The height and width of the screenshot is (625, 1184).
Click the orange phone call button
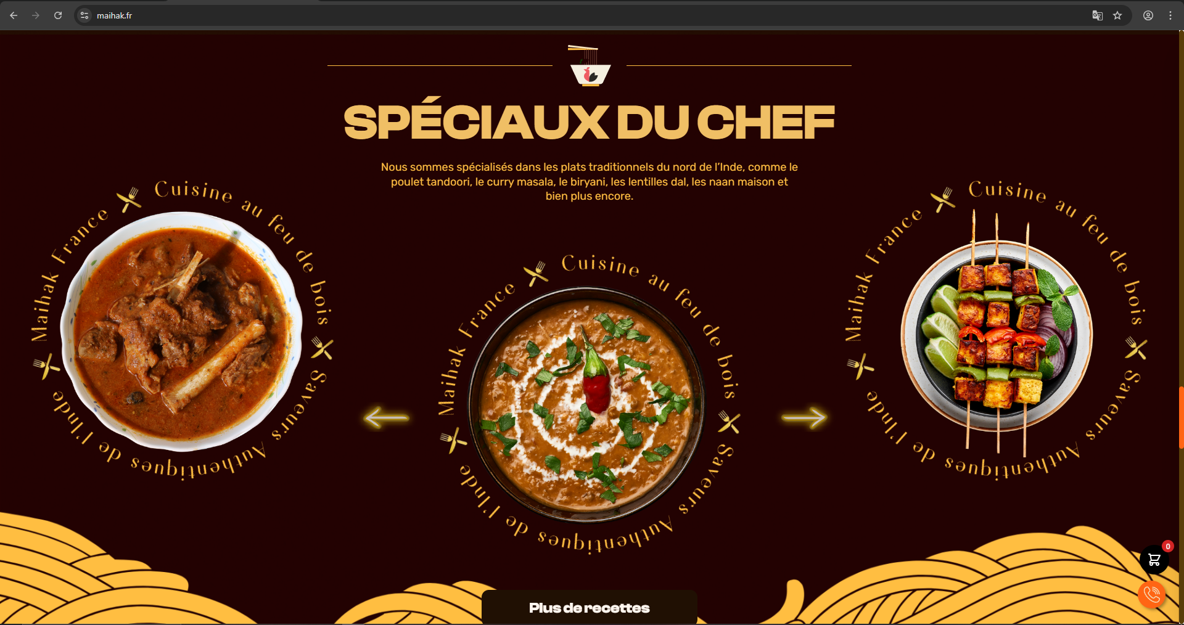tap(1152, 595)
